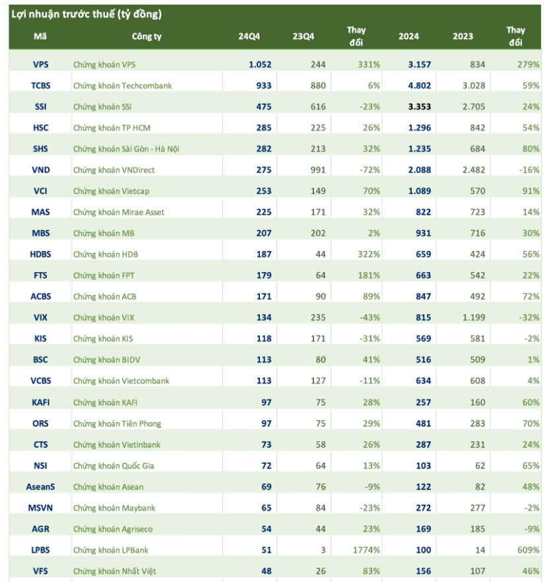Select company name Chứng khoán Sài Gòn - Hà Nội
The image size is (545, 582).
[x=126, y=149]
